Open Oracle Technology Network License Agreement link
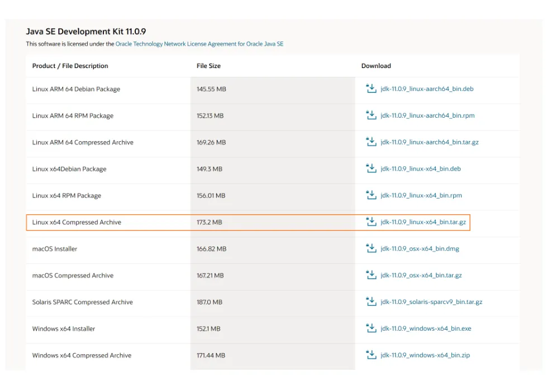This screenshot has height=386, width=547. (199, 44)
